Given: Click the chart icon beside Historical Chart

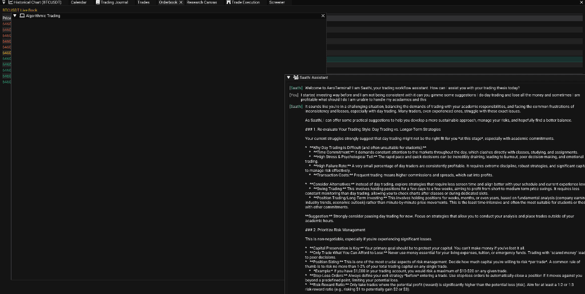Looking at the screenshot, I should pos(11,2).
